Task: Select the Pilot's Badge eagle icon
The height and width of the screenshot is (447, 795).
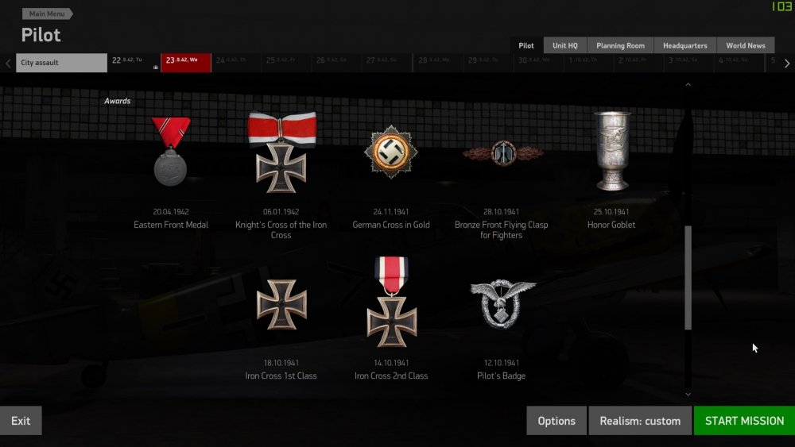Action: 502,304
